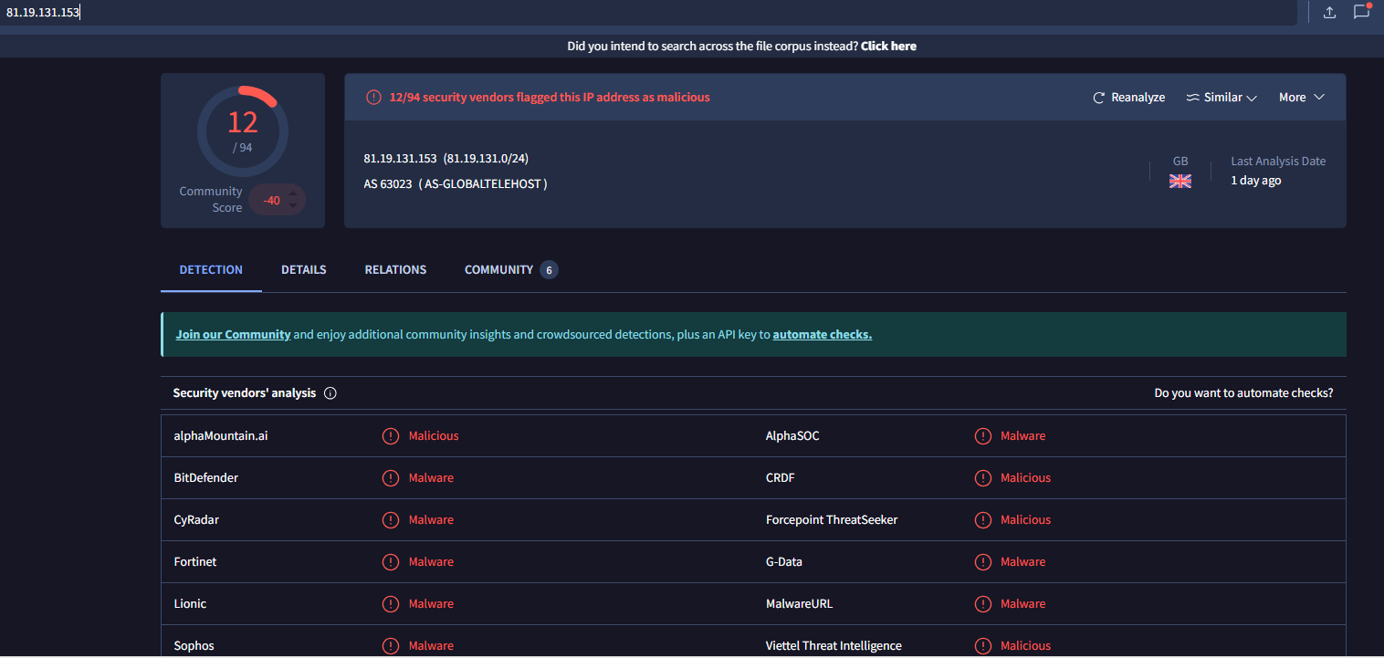The height and width of the screenshot is (658, 1384).
Task: Follow the 'Click here' file corpus link
Action: [x=888, y=46]
